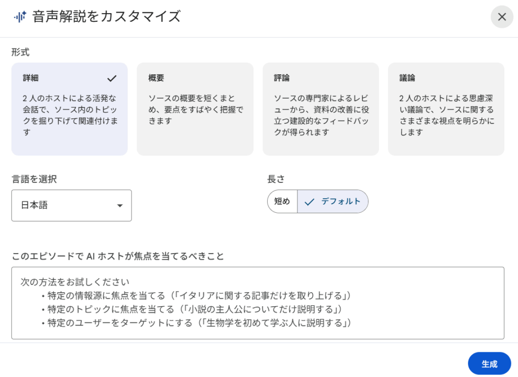Click the 音声解説をカスタマイズ dialog title
Viewport: 518px width, 377px height.
pos(106,17)
